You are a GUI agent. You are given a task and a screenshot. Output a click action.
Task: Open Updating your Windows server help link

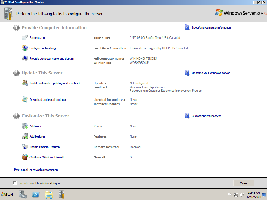coord(211,73)
